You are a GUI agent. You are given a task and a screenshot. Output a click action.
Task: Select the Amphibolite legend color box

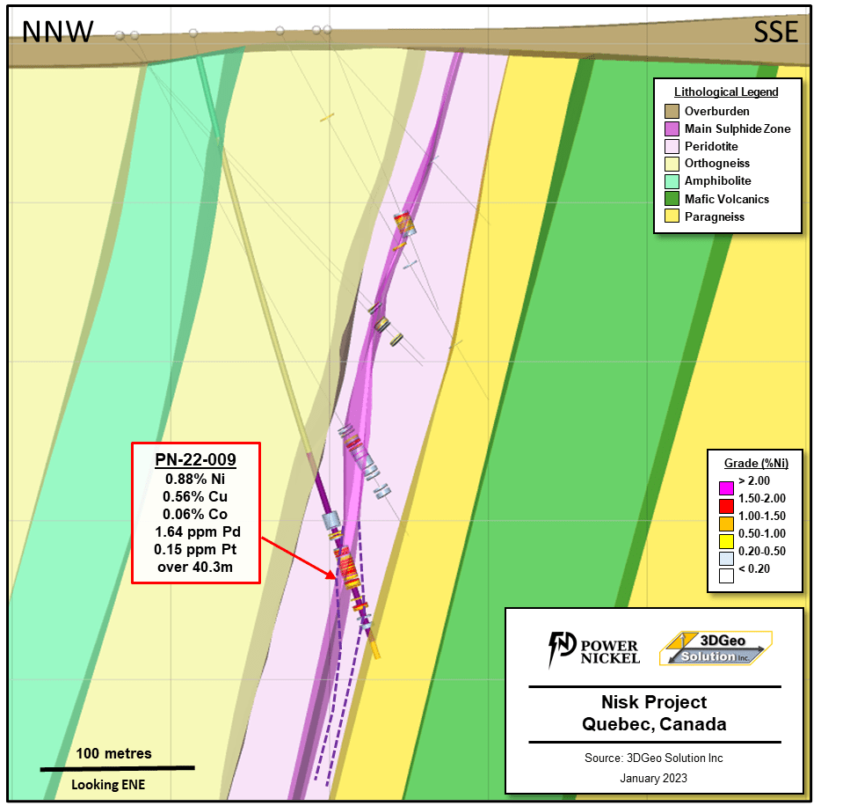pos(672,181)
